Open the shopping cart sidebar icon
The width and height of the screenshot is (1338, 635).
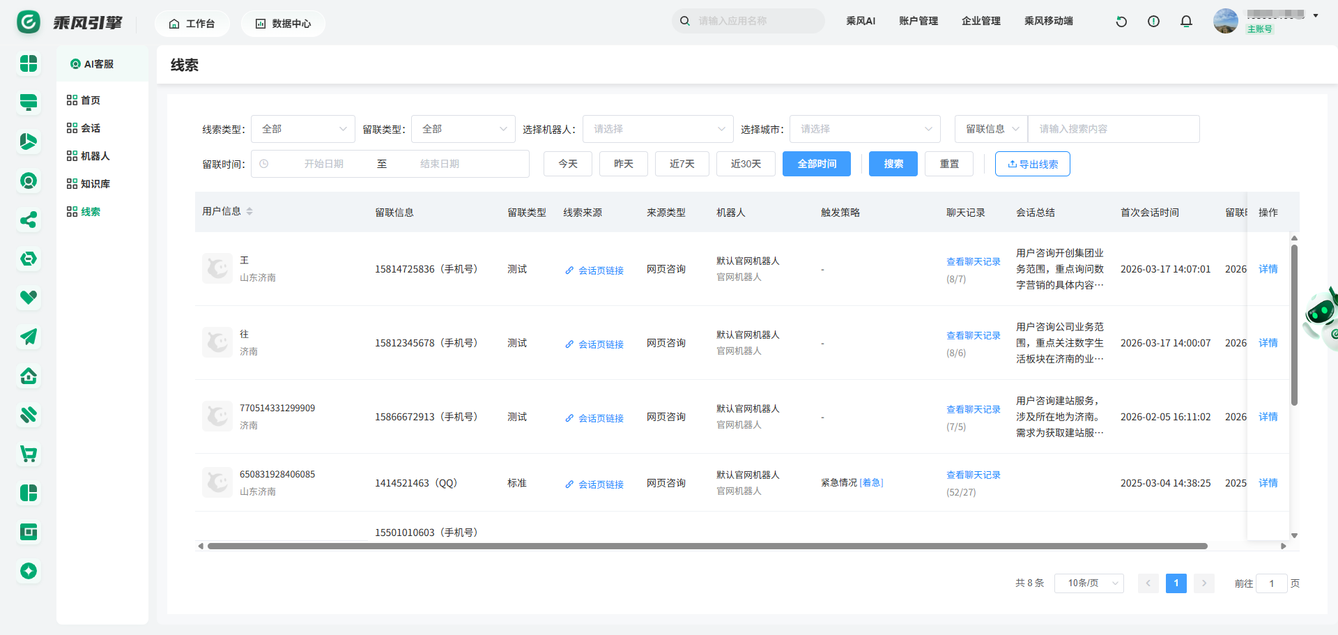tap(29, 454)
